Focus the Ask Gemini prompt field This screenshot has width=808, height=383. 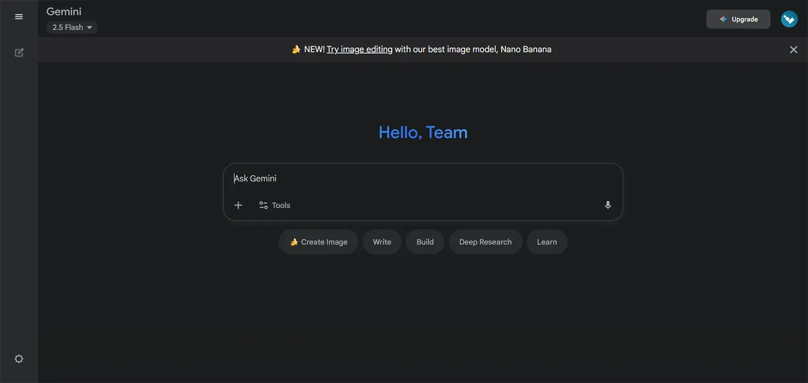413,178
